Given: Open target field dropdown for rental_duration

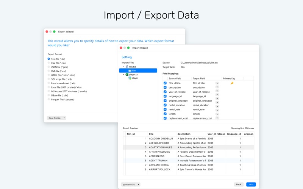Looking at the screenshot, I should point(217,102).
